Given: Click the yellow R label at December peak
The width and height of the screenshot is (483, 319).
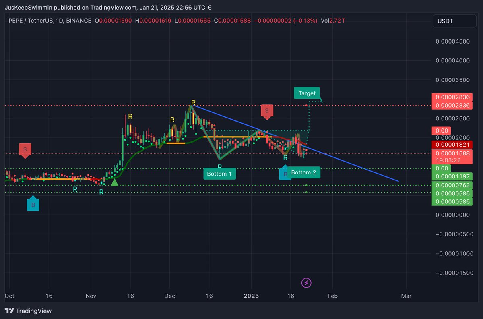Looking at the screenshot, I should [194, 103].
